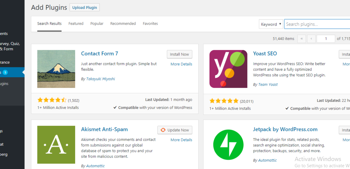
Task: Click Contact Form 7's Last Updated text
Action: click(x=169, y=100)
